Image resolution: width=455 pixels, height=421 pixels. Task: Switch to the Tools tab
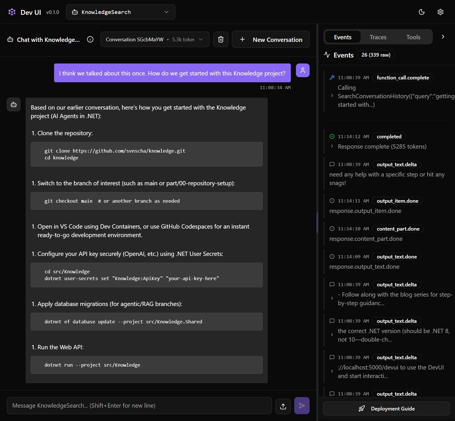(x=413, y=37)
